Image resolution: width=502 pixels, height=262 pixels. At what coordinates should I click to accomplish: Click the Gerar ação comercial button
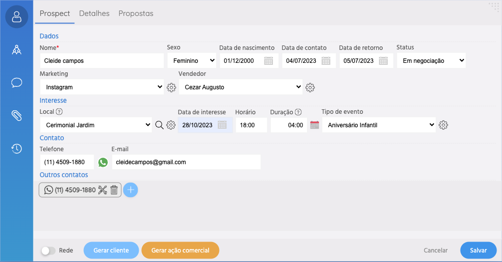(x=180, y=251)
